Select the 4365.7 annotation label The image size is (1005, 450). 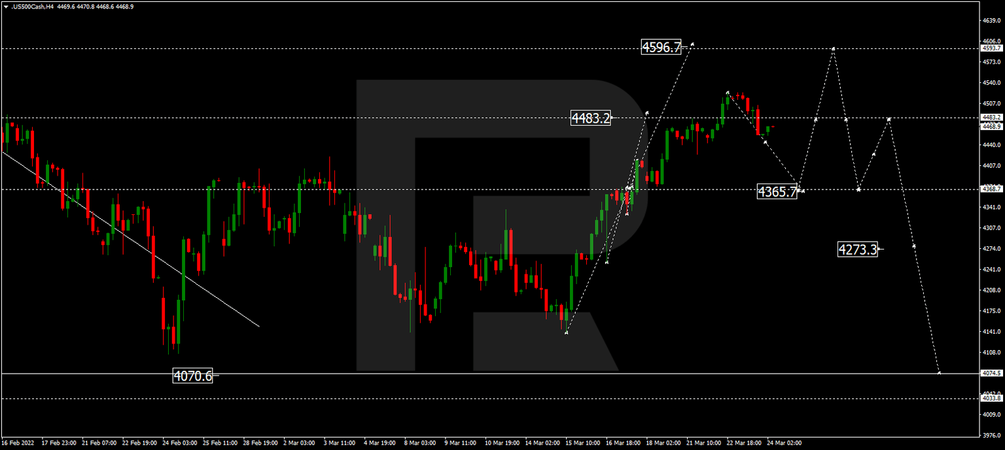[778, 192]
